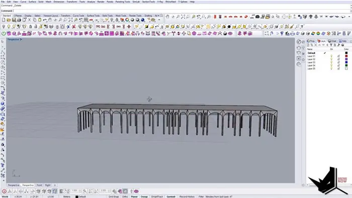Screen dimensions: 352x198
Task: Click the red circle icon in bottom toolbar
Action: tap(4, 191)
